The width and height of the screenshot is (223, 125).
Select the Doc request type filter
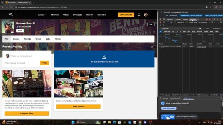click(173, 32)
